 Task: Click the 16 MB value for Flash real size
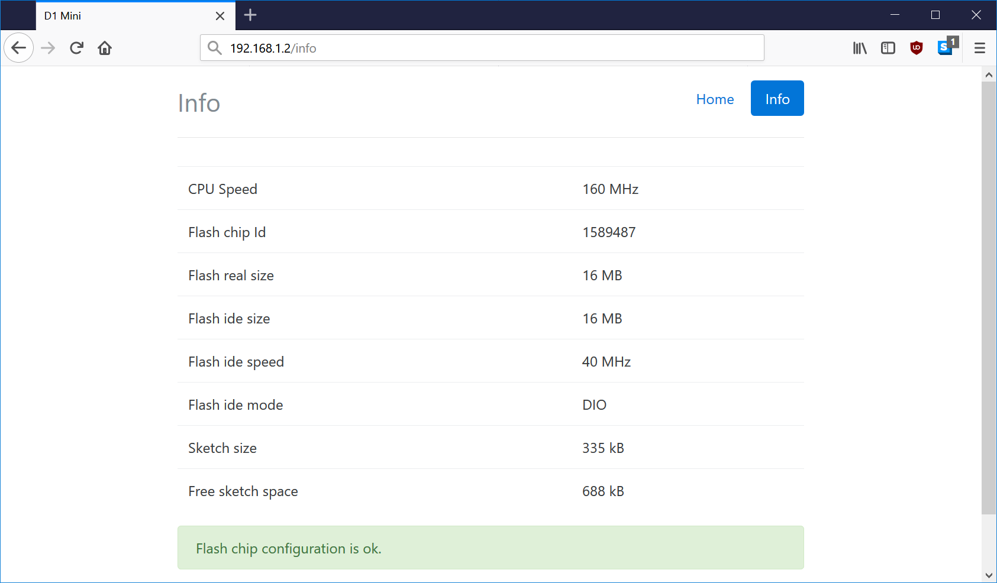tap(602, 276)
